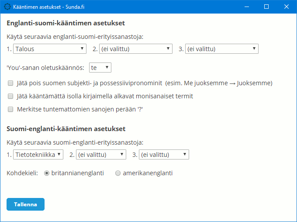Click the Sunda.fi app icon in title bar
This screenshot has height=222, width=297.
point(7,7)
